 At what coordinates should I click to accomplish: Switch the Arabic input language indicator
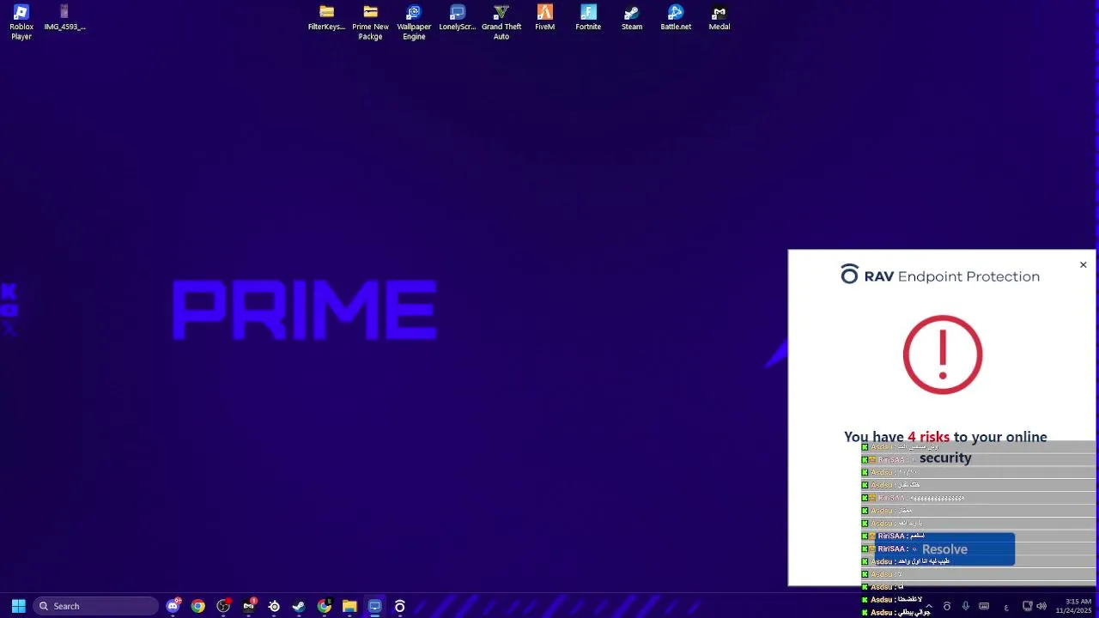pyautogui.click(x=1005, y=607)
